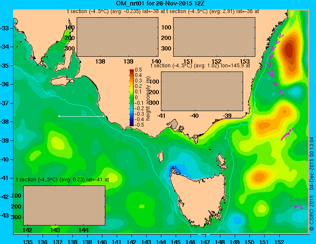Click the 137 longitude axis label
Viewport: 316px width, 244px height.
[58, 241]
